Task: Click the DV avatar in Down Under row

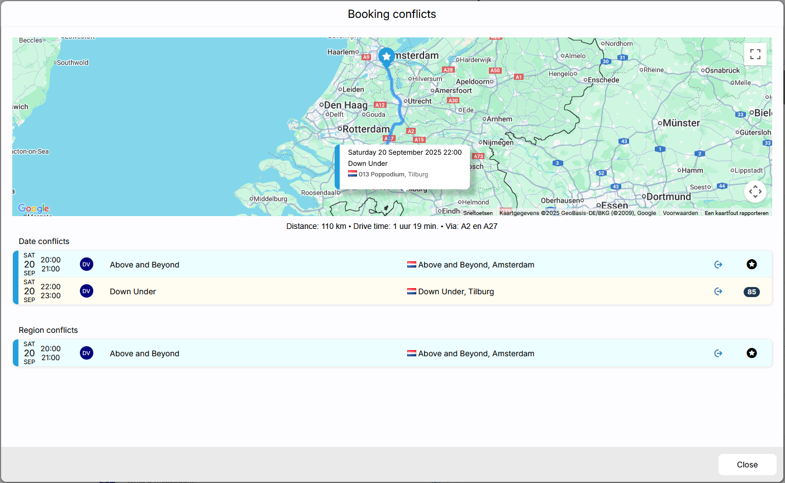Action: click(87, 291)
